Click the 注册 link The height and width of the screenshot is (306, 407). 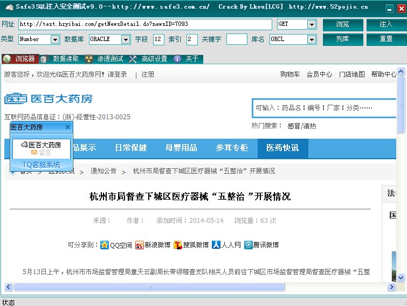148,74
